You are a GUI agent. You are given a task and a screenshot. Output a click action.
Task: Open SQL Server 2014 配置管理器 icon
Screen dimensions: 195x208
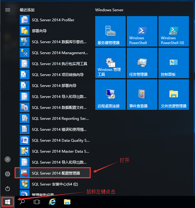(25, 173)
